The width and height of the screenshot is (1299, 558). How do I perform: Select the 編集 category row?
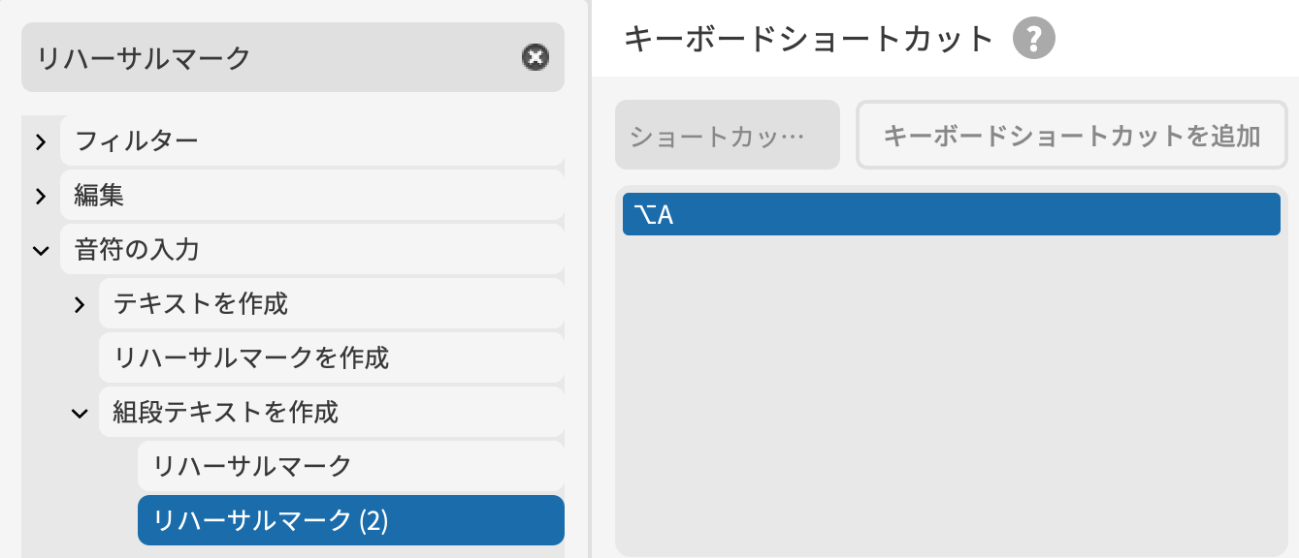310,197
